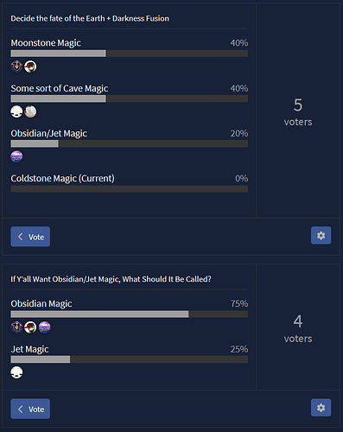Click the empty Coldstone Magic result bar
Viewport: 343px width, 432px height.
(130, 189)
